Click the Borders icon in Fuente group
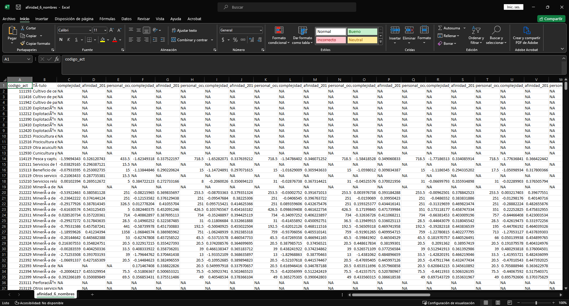 click(x=89, y=40)
